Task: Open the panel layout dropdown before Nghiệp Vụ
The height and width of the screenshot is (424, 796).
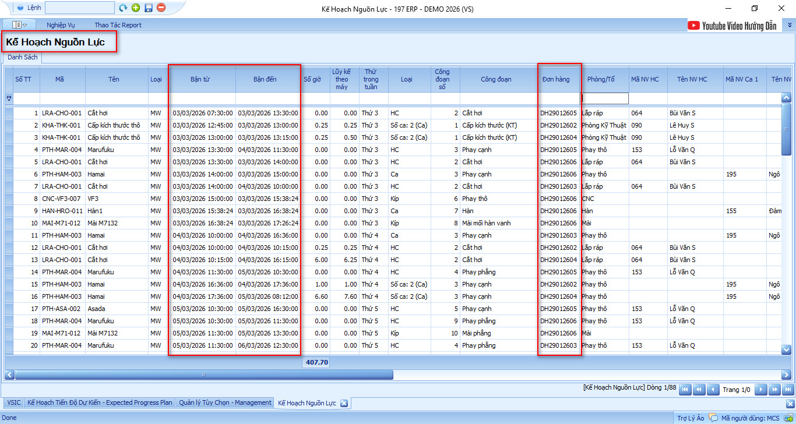Action: point(20,25)
